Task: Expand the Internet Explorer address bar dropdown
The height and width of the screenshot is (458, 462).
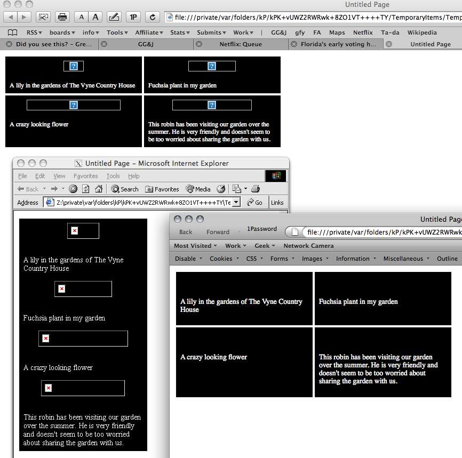Action: click(x=236, y=202)
